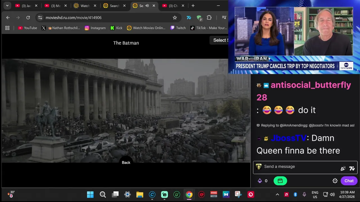Open the reply to @iAmAmendingg message
This screenshot has width=360, height=202.
(x=305, y=125)
